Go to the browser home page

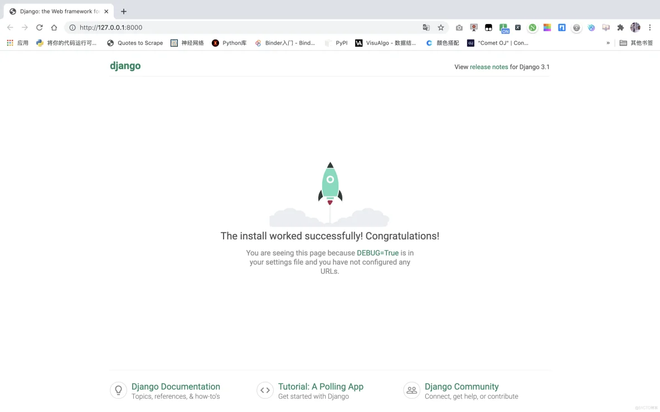click(x=54, y=27)
